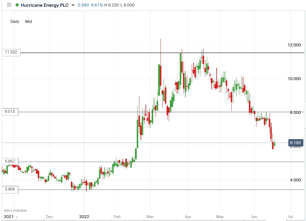Screen dimensions: 306x221
Task: Click the 6.192 current price tag
Action: (x=295, y=142)
